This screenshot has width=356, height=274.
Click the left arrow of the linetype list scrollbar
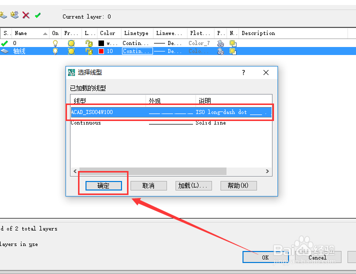pyautogui.click(x=75, y=171)
